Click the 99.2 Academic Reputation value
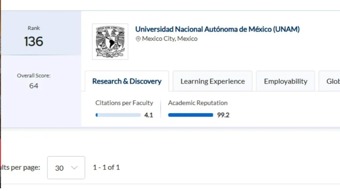340x191 pixels. [223, 115]
